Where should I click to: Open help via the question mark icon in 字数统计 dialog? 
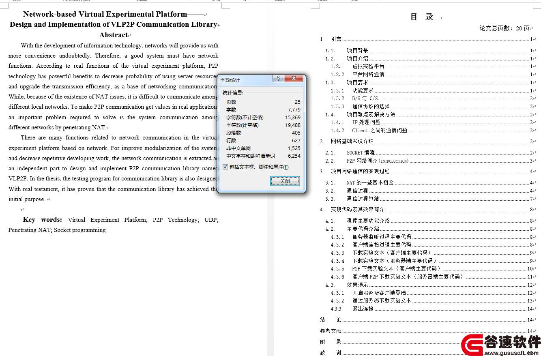point(278,79)
